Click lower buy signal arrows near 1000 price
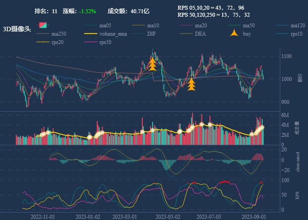This screenshot has width=308, height=220. (x=191, y=84)
